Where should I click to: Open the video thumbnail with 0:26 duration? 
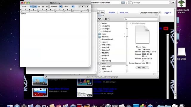84,82
